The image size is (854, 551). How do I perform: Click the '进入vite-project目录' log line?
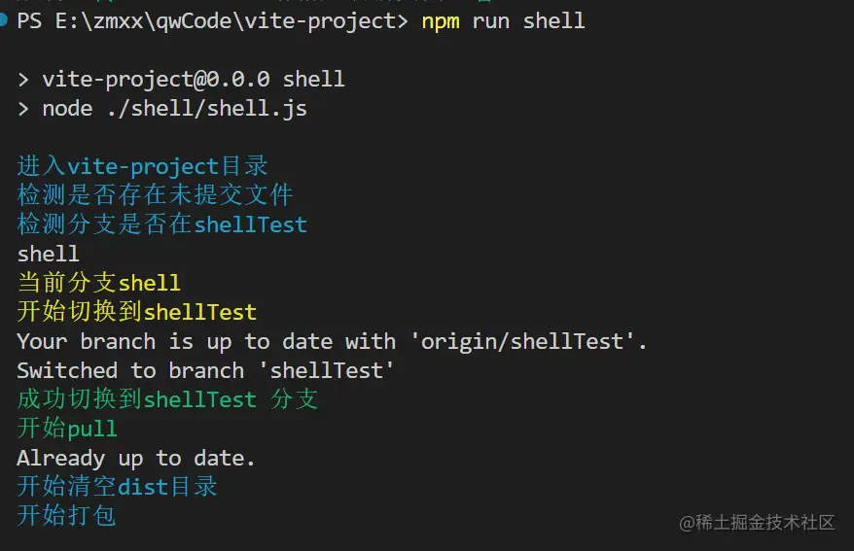[143, 166]
